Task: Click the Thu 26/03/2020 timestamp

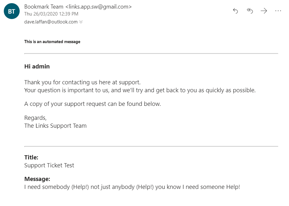Action: [51, 14]
